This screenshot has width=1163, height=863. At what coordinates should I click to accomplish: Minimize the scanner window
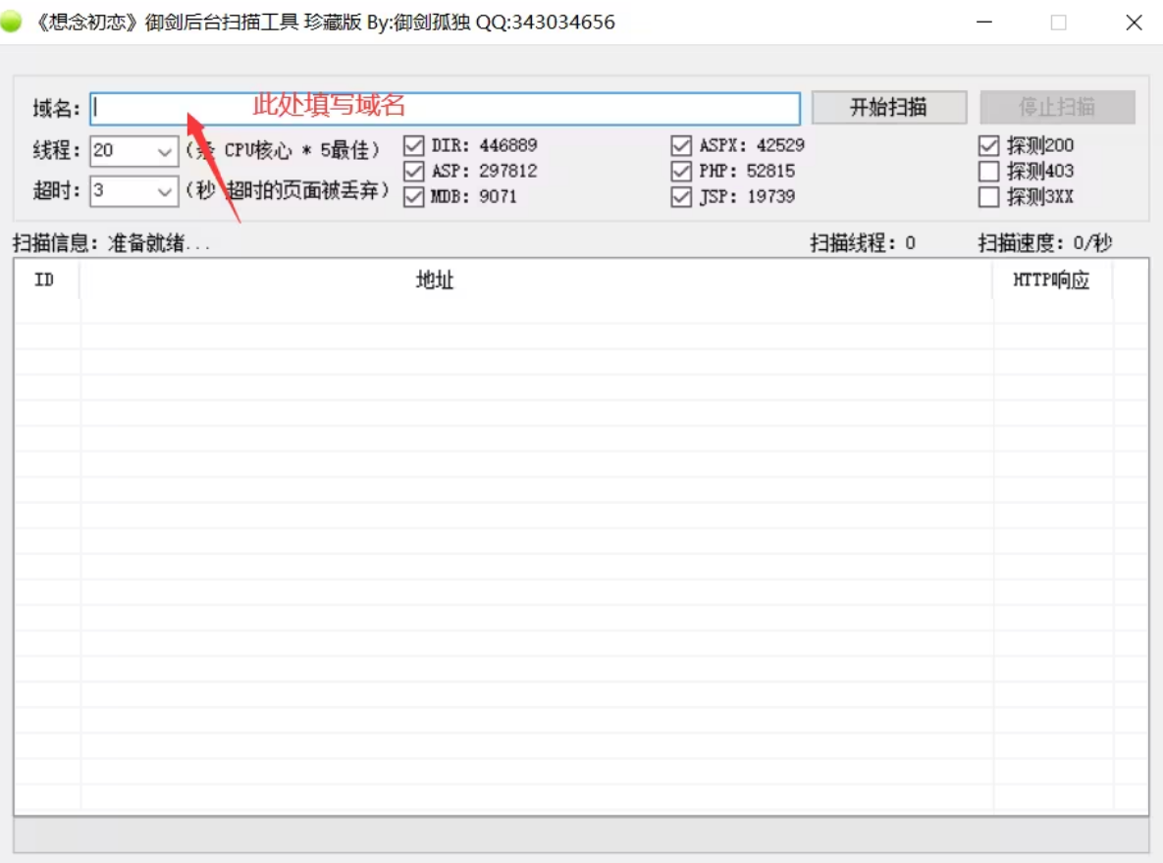[x=983, y=23]
